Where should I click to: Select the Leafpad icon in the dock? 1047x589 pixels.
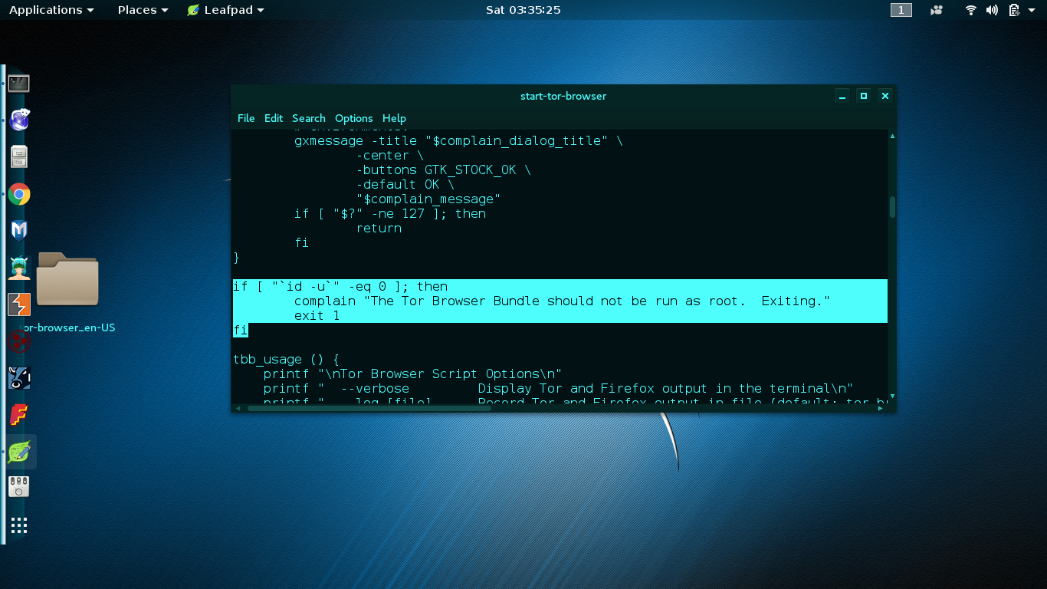[x=19, y=452]
